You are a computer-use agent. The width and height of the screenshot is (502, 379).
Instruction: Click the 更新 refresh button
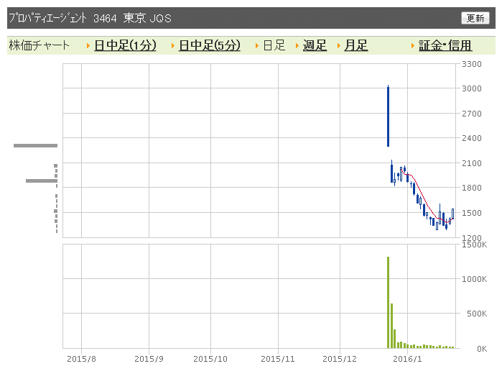click(x=475, y=18)
